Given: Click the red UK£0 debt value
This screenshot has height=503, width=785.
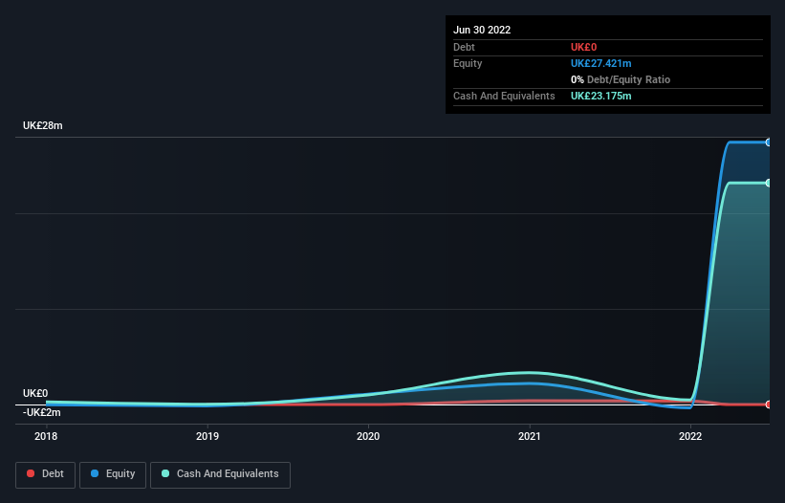Looking at the screenshot, I should click(x=584, y=47).
